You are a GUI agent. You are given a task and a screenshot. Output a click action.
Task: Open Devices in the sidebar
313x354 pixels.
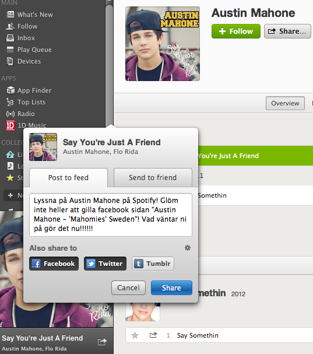24,61
